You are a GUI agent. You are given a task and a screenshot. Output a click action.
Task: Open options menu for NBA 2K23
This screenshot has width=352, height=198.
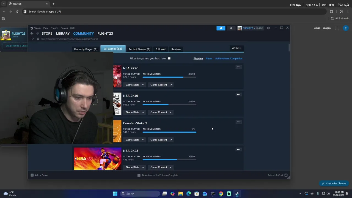239,149
